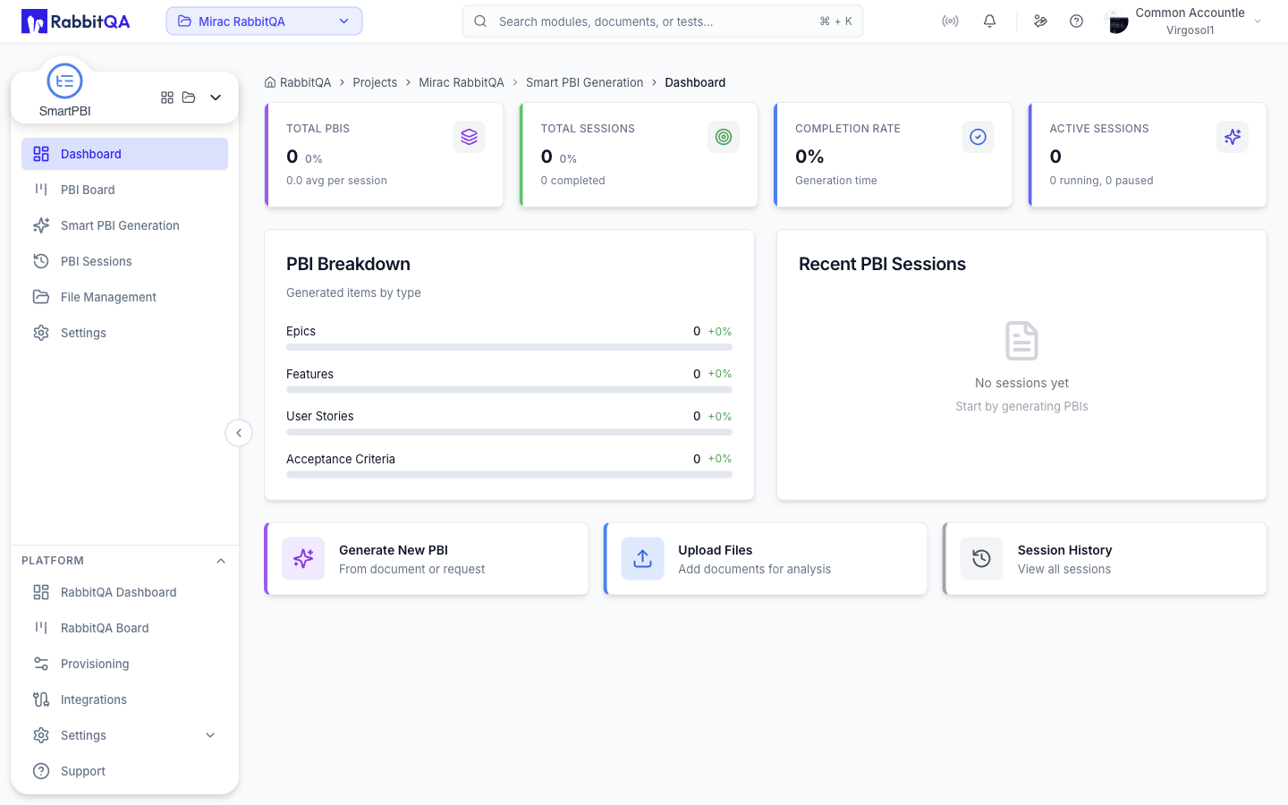Click the folder icon beside SmartPBI
The height and width of the screenshot is (805, 1288).
pos(189,97)
